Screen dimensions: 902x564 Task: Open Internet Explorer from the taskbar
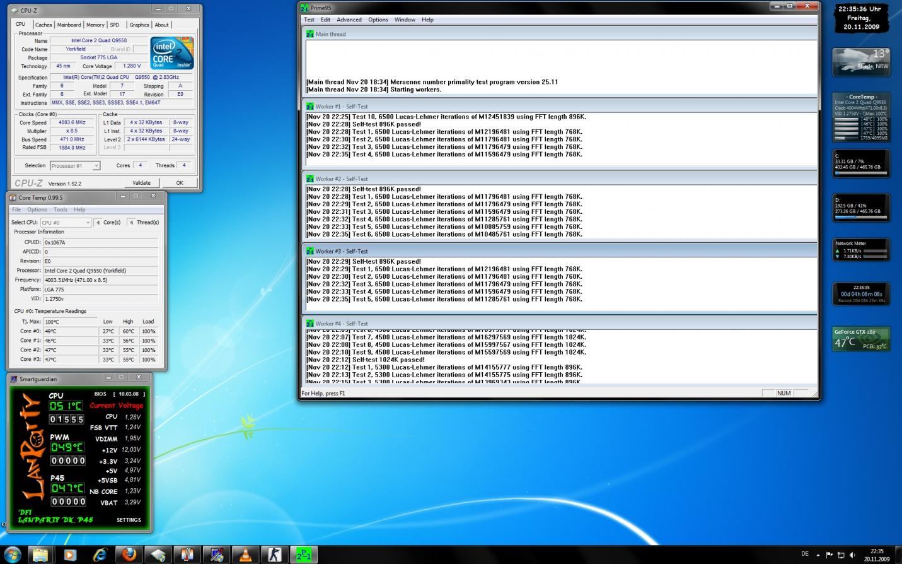[x=100, y=555]
